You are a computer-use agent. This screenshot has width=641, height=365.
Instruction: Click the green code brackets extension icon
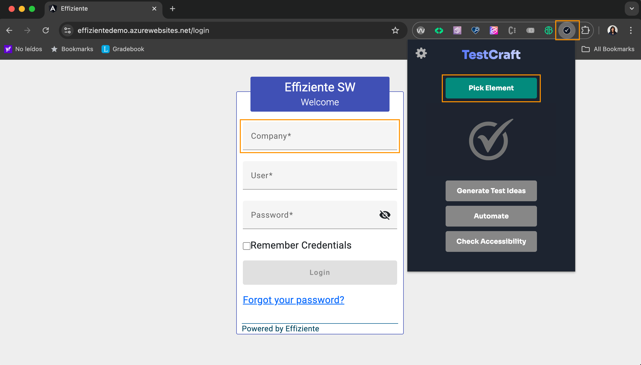[439, 30]
